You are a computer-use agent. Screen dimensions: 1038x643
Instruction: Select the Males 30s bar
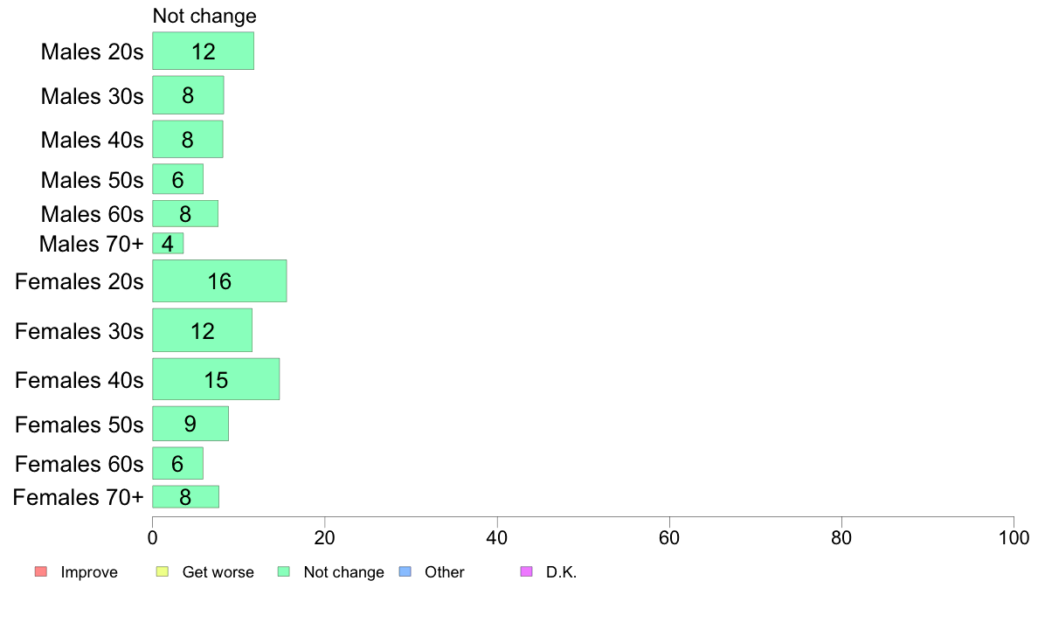pos(188,95)
